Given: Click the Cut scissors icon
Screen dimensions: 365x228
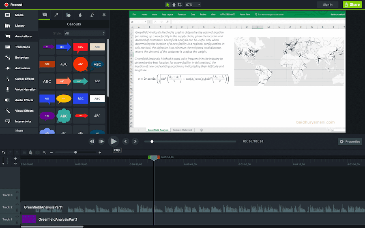Looking at the screenshot, I should coord(17,152).
